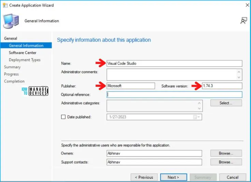The image size is (251, 182).
Task: Click the Date published field showing 1/27/2023
Action: tap(154, 117)
